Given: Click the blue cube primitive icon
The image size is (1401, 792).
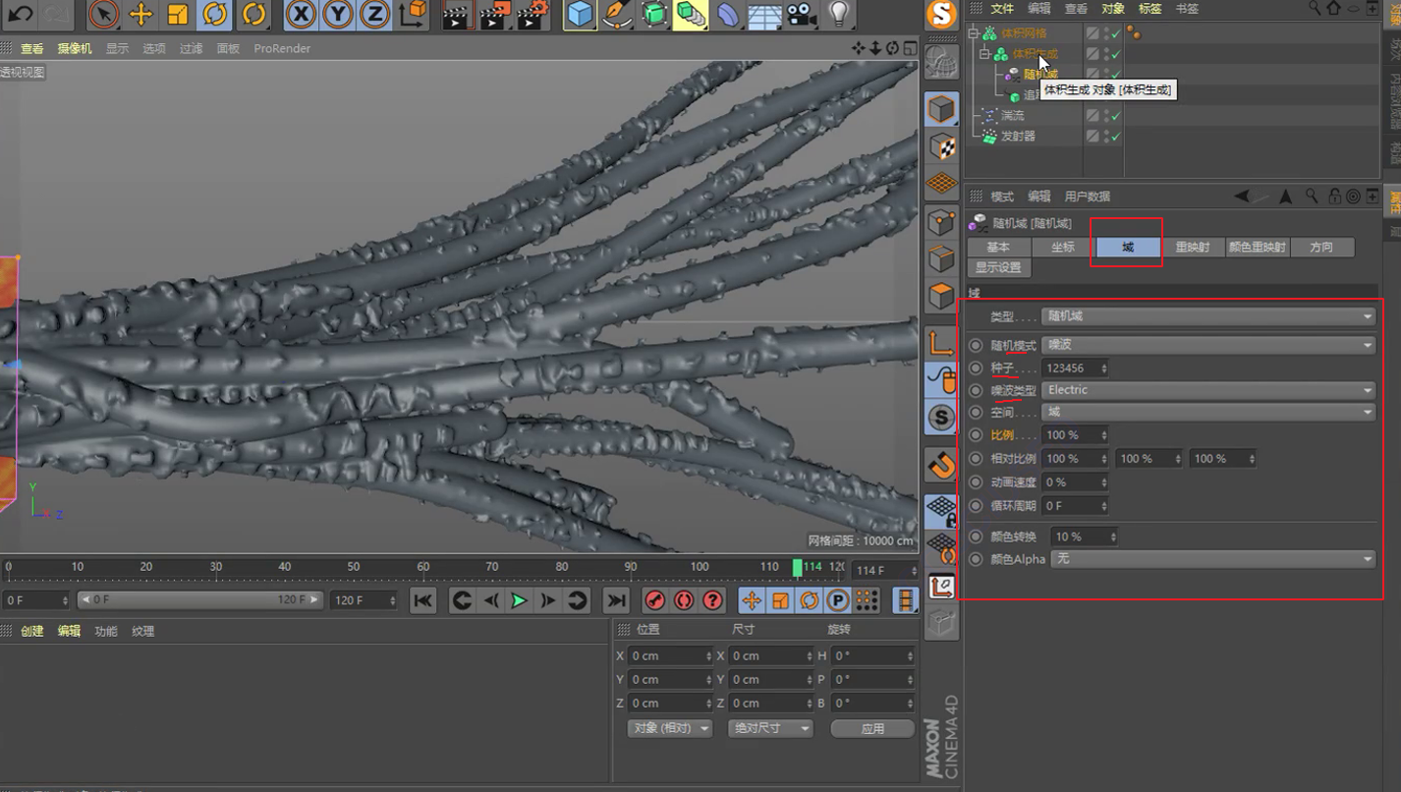Looking at the screenshot, I should 581,14.
